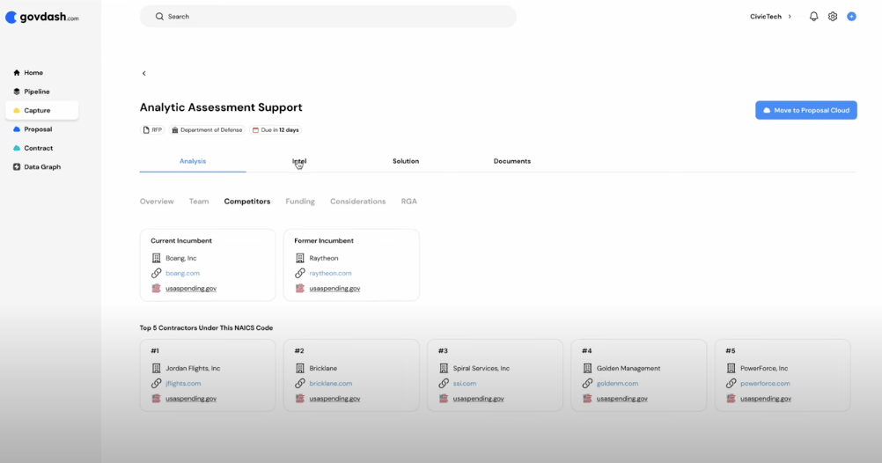The height and width of the screenshot is (463, 882).
Task: Click the Department of Defense building icon
Action: click(x=175, y=130)
